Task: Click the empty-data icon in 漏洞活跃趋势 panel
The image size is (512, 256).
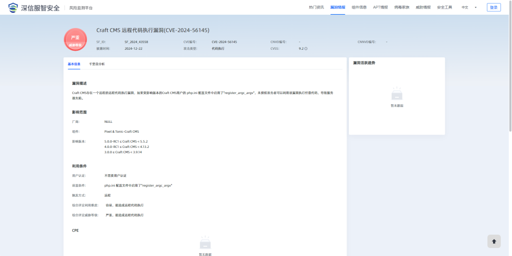Action: pos(397,94)
